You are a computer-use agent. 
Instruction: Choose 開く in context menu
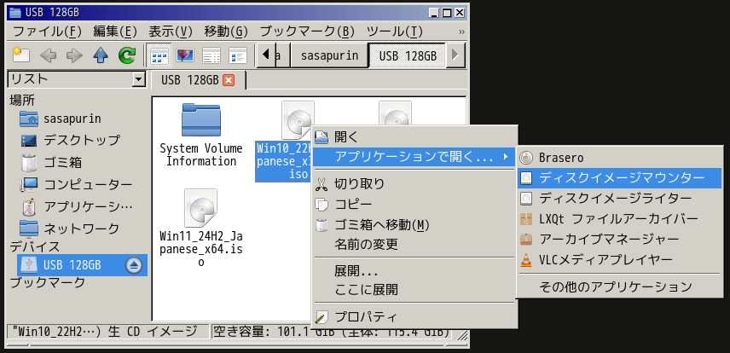tap(414, 137)
